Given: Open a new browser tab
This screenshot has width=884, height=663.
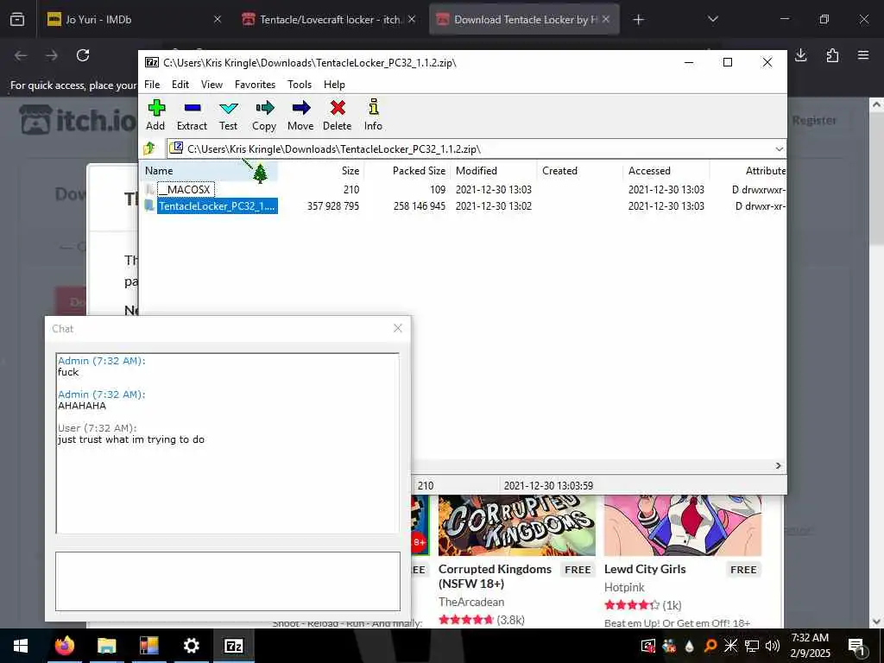Looking at the screenshot, I should pyautogui.click(x=638, y=20).
